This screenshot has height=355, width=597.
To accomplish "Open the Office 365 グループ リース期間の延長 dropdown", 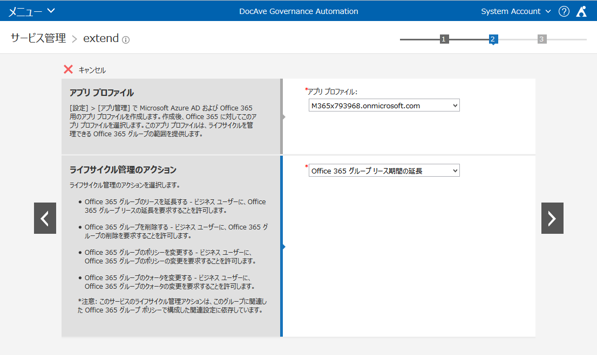I will coord(384,171).
